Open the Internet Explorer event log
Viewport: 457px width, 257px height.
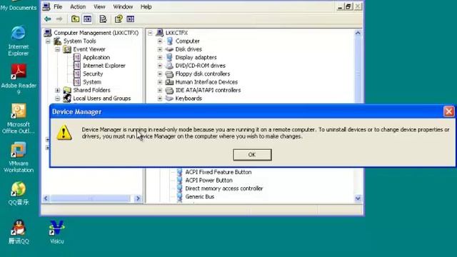coord(104,66)
